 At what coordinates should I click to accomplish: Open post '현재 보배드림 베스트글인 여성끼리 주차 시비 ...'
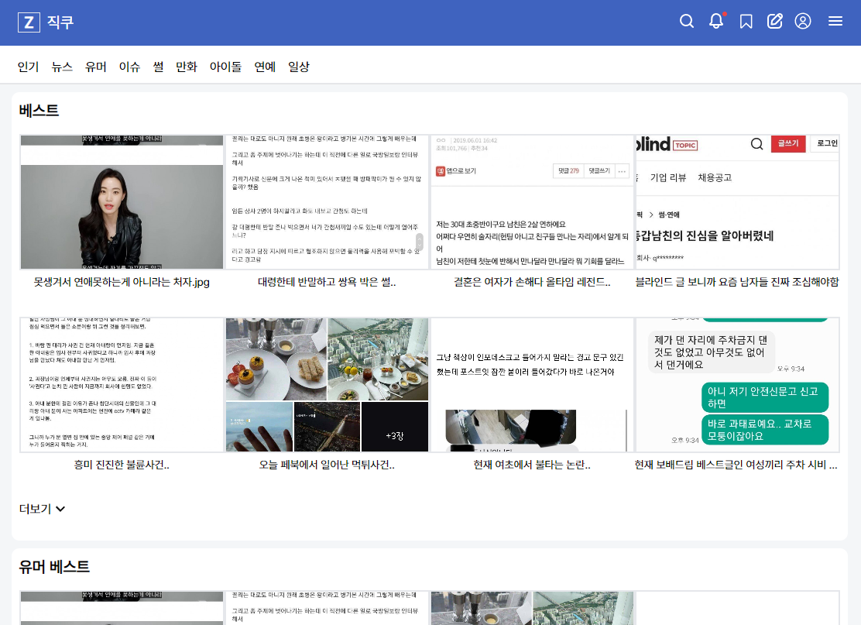[737, 465]
